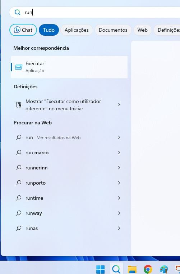Open File Explorer from the taskbar
180x274 pixels.
coord(132,269)
